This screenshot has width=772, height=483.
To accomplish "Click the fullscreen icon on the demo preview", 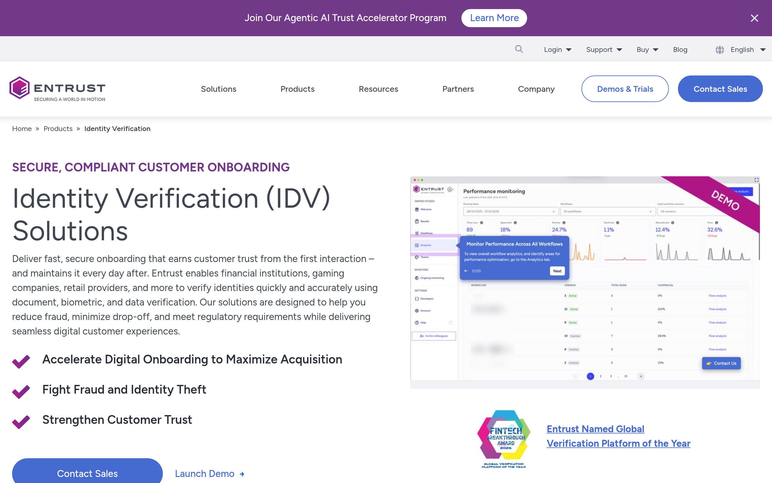I will coord(756,180).
